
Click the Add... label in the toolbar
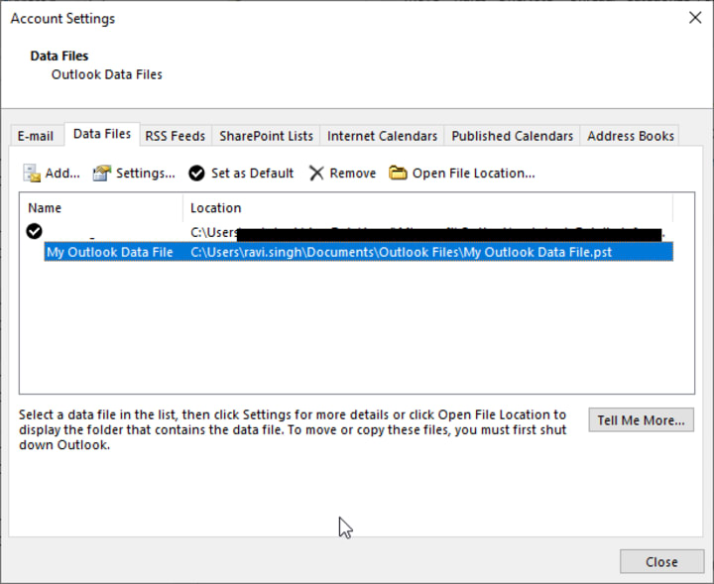62,174
